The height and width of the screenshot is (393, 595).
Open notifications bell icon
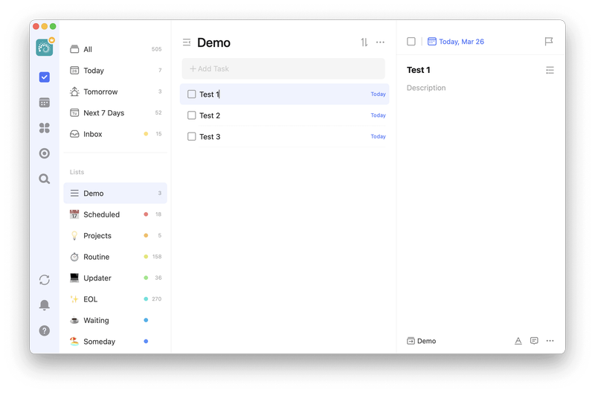pos(45,305)
